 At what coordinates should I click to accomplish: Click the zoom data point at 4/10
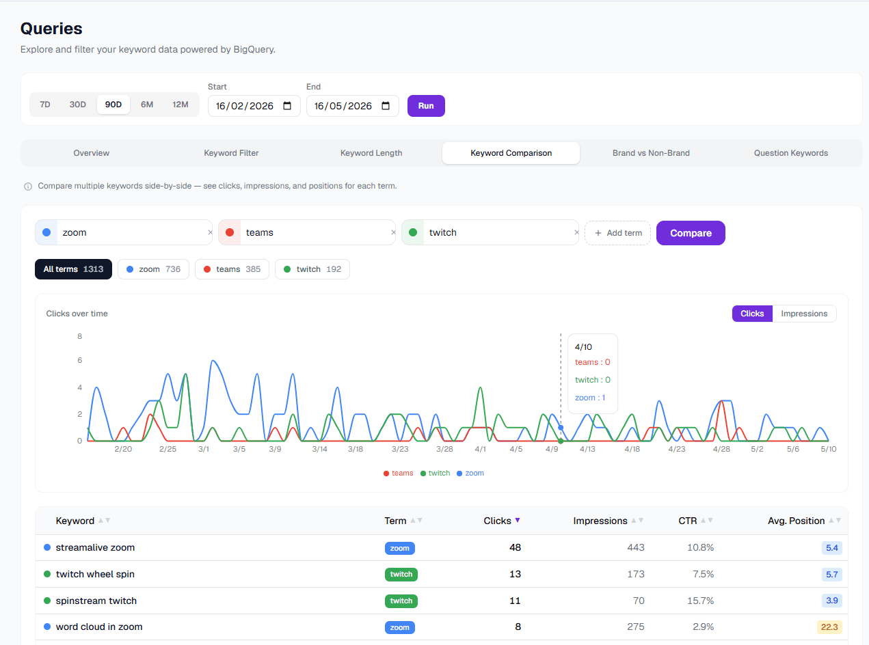pos(561,428)
